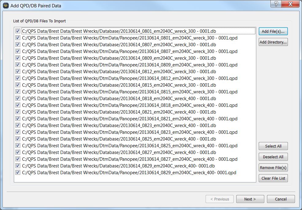Screen dimensions: 302x210
Task: Click the Cancel button
Action: click(x=281, y=199)
